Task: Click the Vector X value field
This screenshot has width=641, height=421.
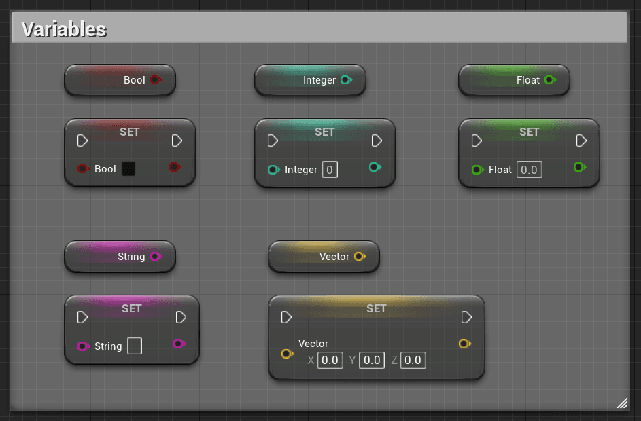Action: tap(330, 360)
